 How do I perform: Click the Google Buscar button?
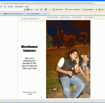(x=29, y=9)
